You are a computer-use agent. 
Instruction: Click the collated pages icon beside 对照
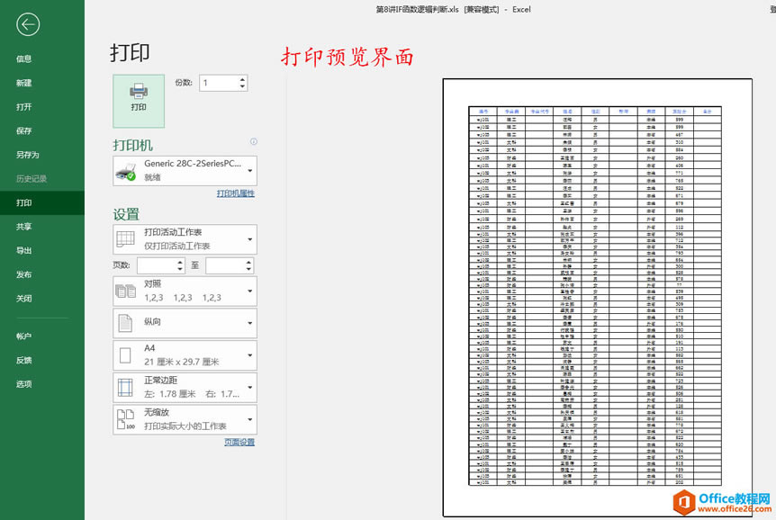point(126,291)
